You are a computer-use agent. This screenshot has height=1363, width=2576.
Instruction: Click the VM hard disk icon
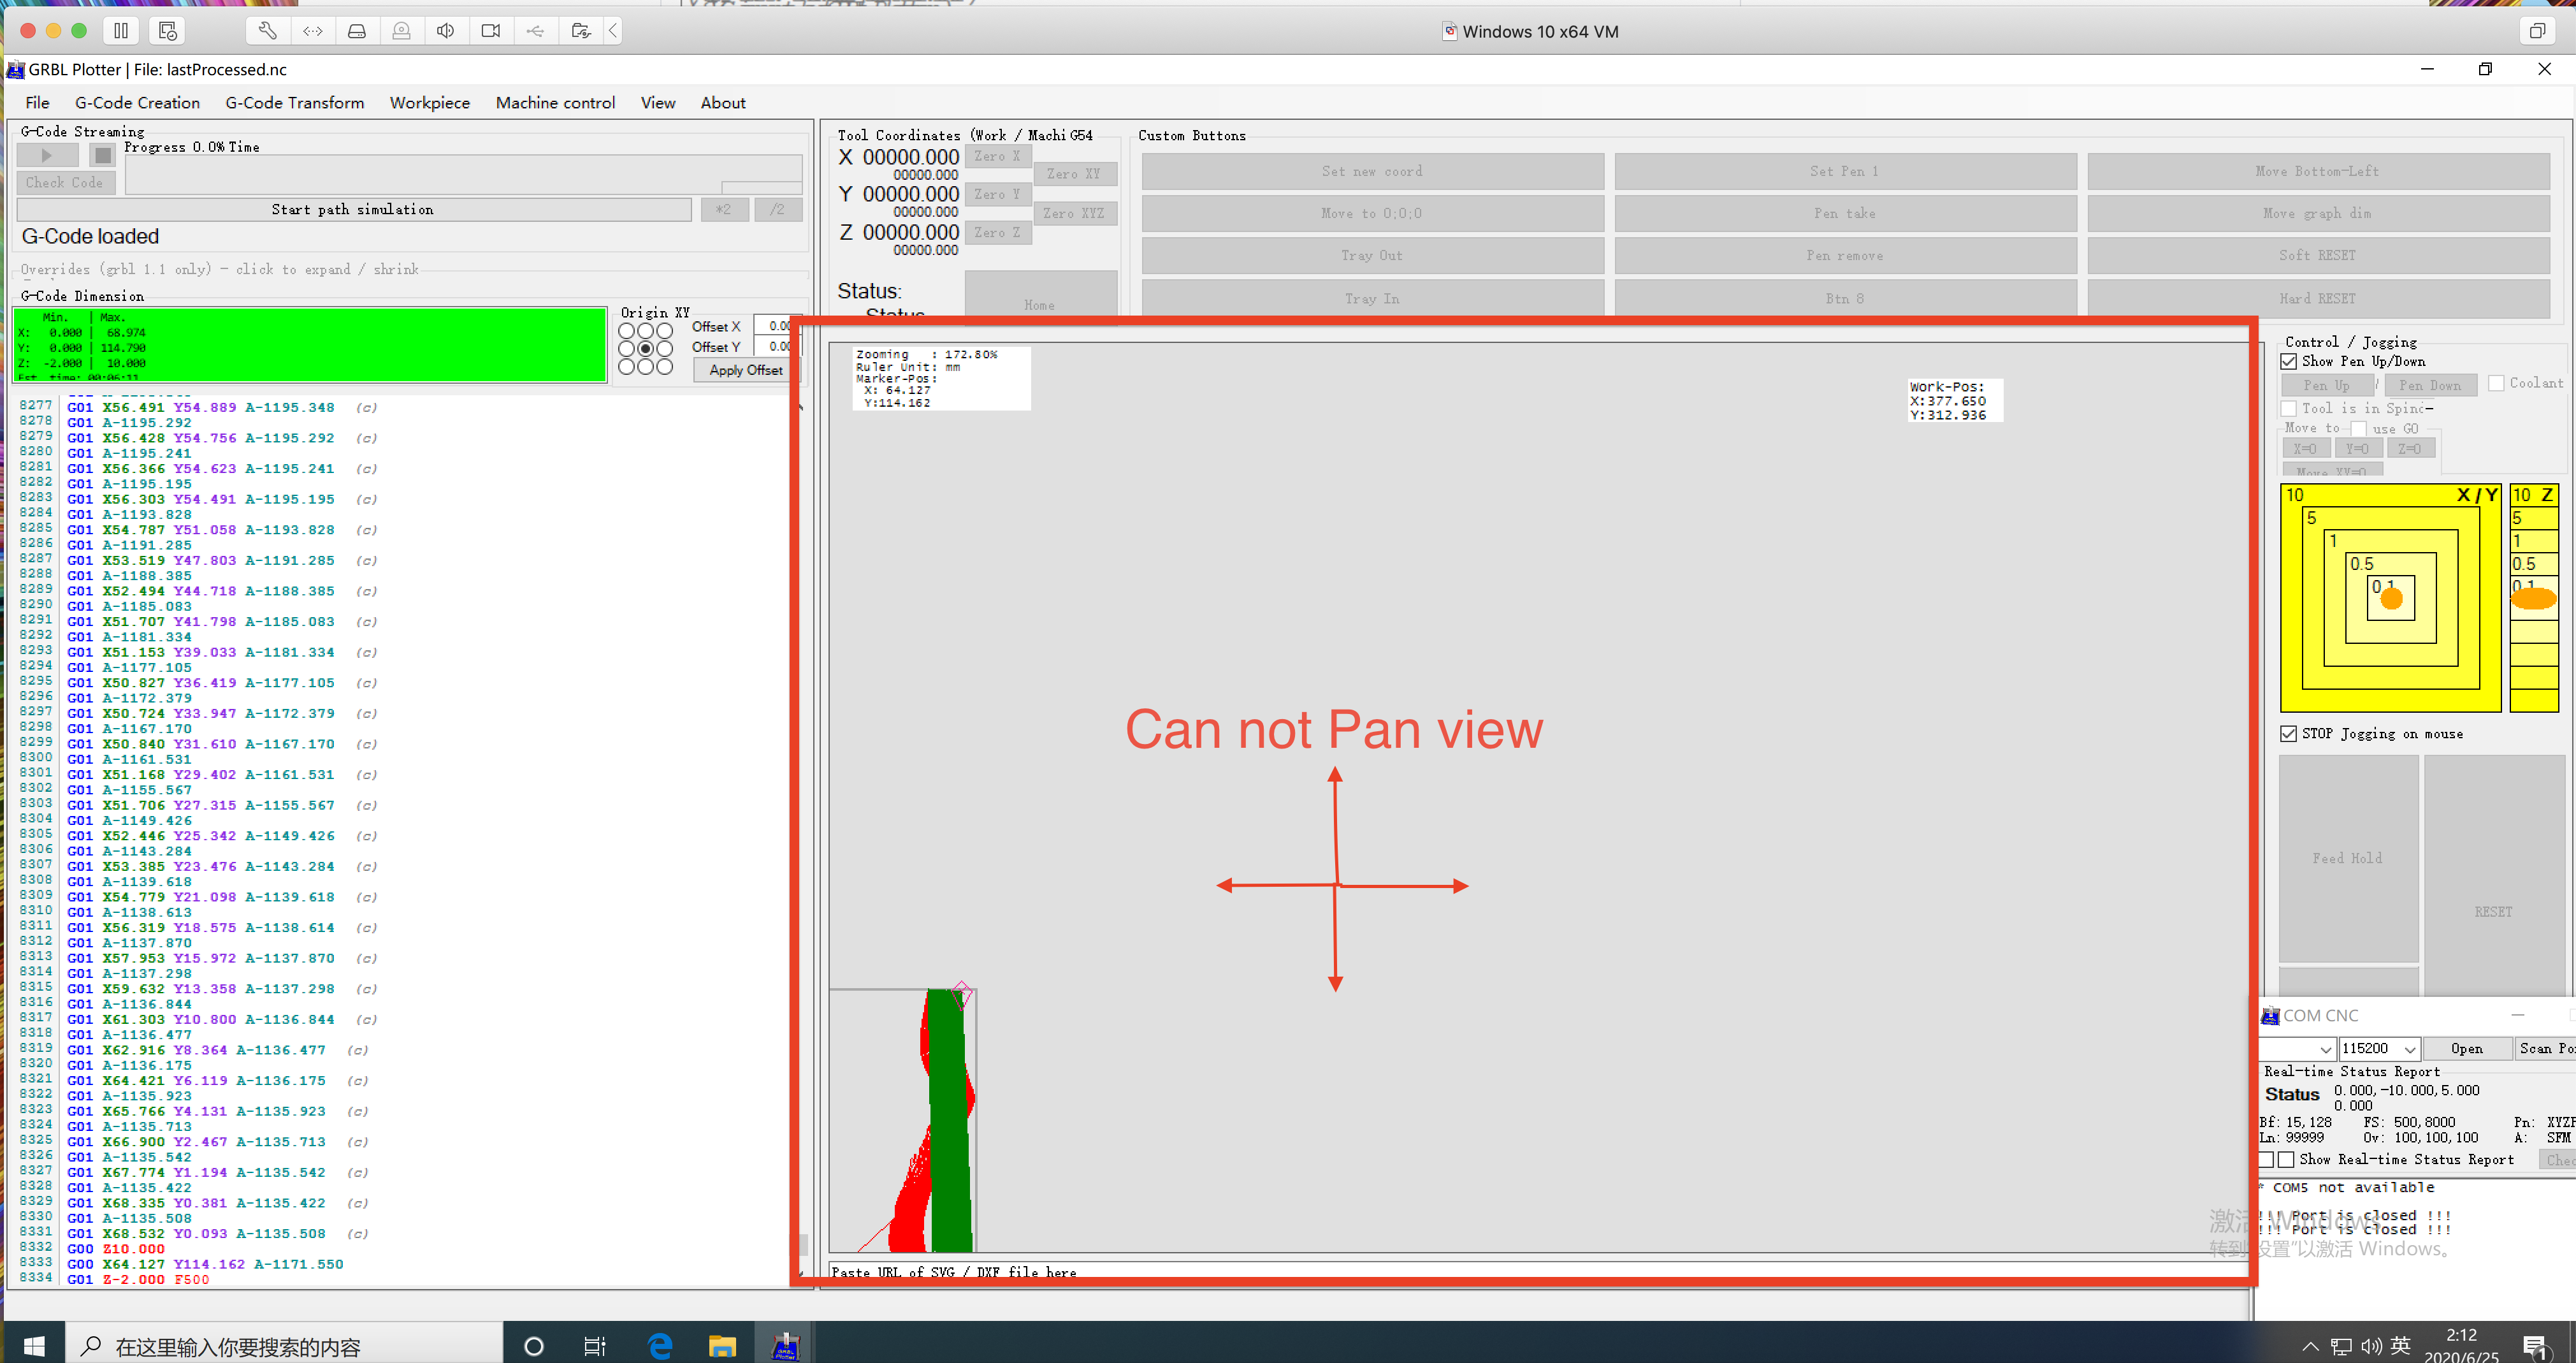coord(356,31)
